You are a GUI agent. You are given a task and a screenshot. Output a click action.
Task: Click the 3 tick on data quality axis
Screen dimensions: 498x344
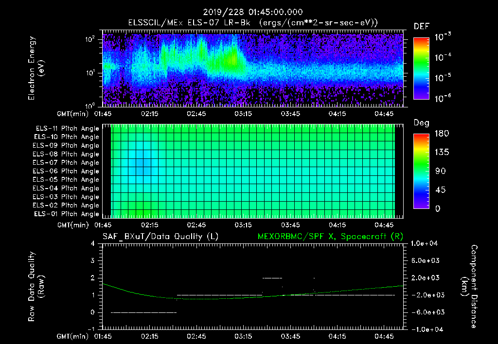(93, 260)
